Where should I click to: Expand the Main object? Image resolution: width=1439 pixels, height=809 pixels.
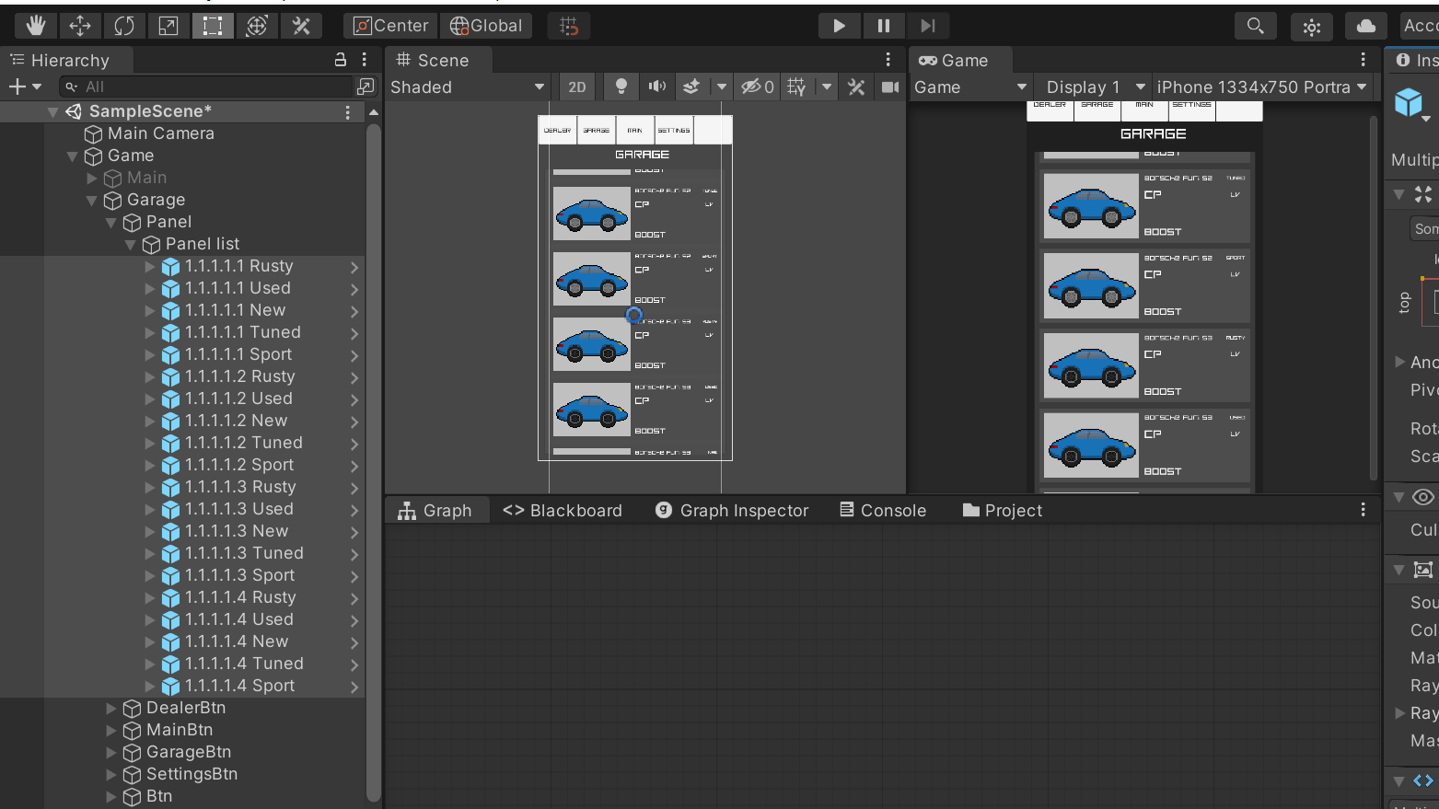(x=91, y=178)
